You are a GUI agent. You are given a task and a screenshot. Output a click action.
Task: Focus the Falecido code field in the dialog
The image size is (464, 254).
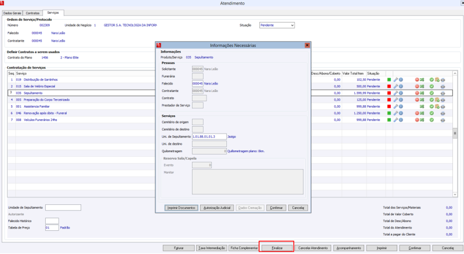198,83
